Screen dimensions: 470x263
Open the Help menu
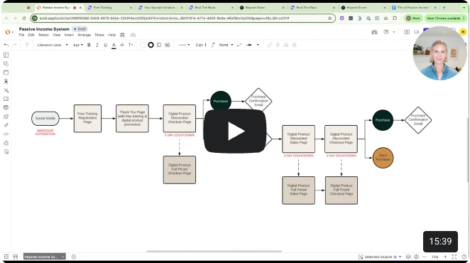click(x=111, y=35)
